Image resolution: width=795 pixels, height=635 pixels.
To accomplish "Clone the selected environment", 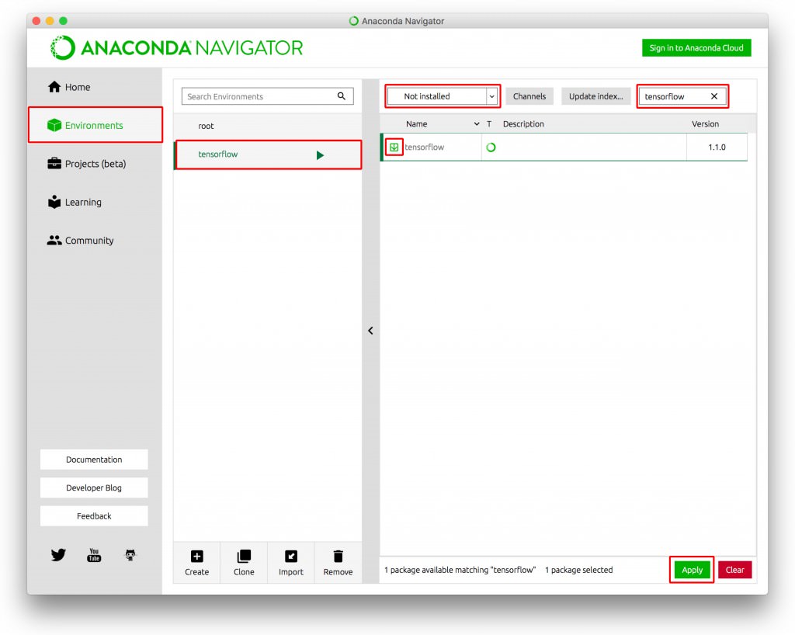I will 244,563.
